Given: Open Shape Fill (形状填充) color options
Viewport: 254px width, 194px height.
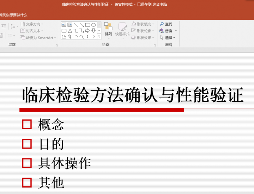Looking at the screenshot, I should [x=141, y=24].
